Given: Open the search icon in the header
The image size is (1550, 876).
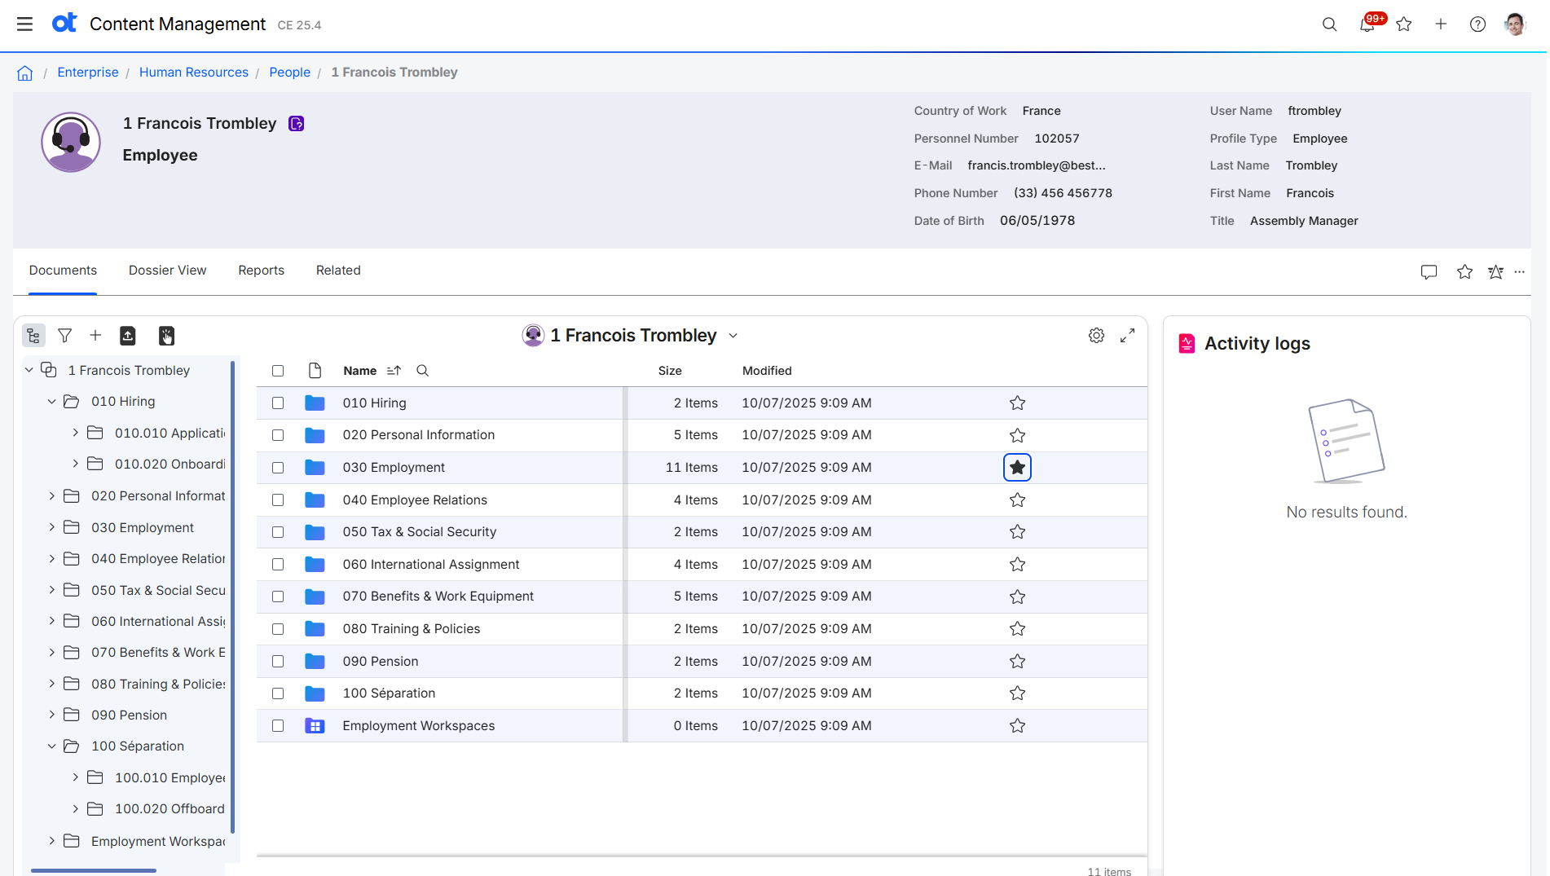Looking at the screenshot, I should (1329, 24).
